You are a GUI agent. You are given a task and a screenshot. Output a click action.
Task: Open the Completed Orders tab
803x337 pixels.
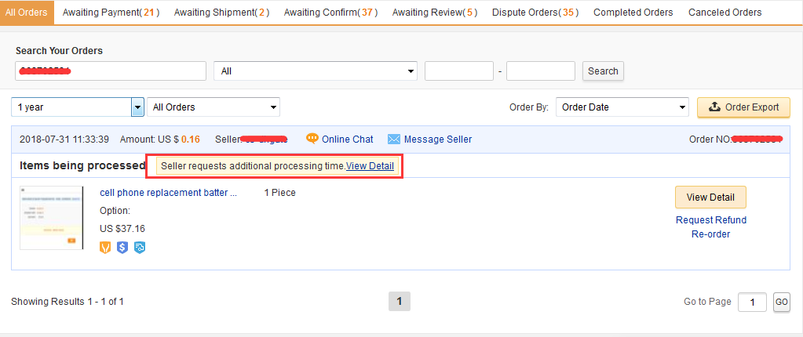[633, 13]
